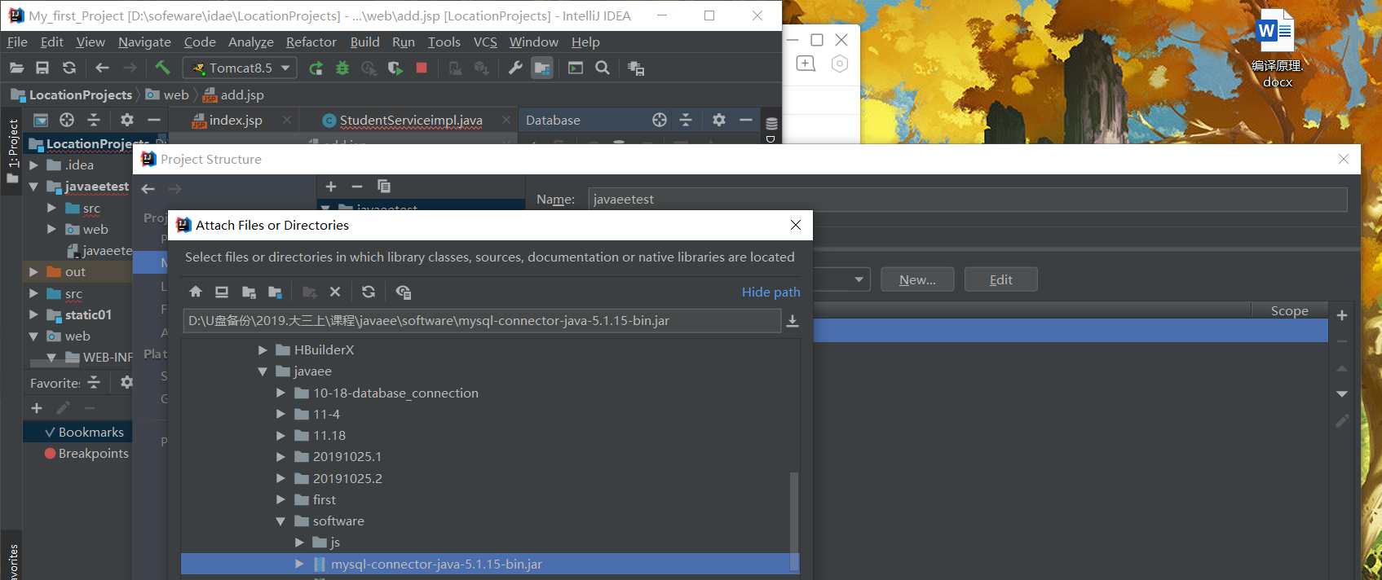Viewport: 1382px width, 580px height.
Task: Open the Word document 编译原理 docx on desktop
Action: click(x=1277, y=47)
